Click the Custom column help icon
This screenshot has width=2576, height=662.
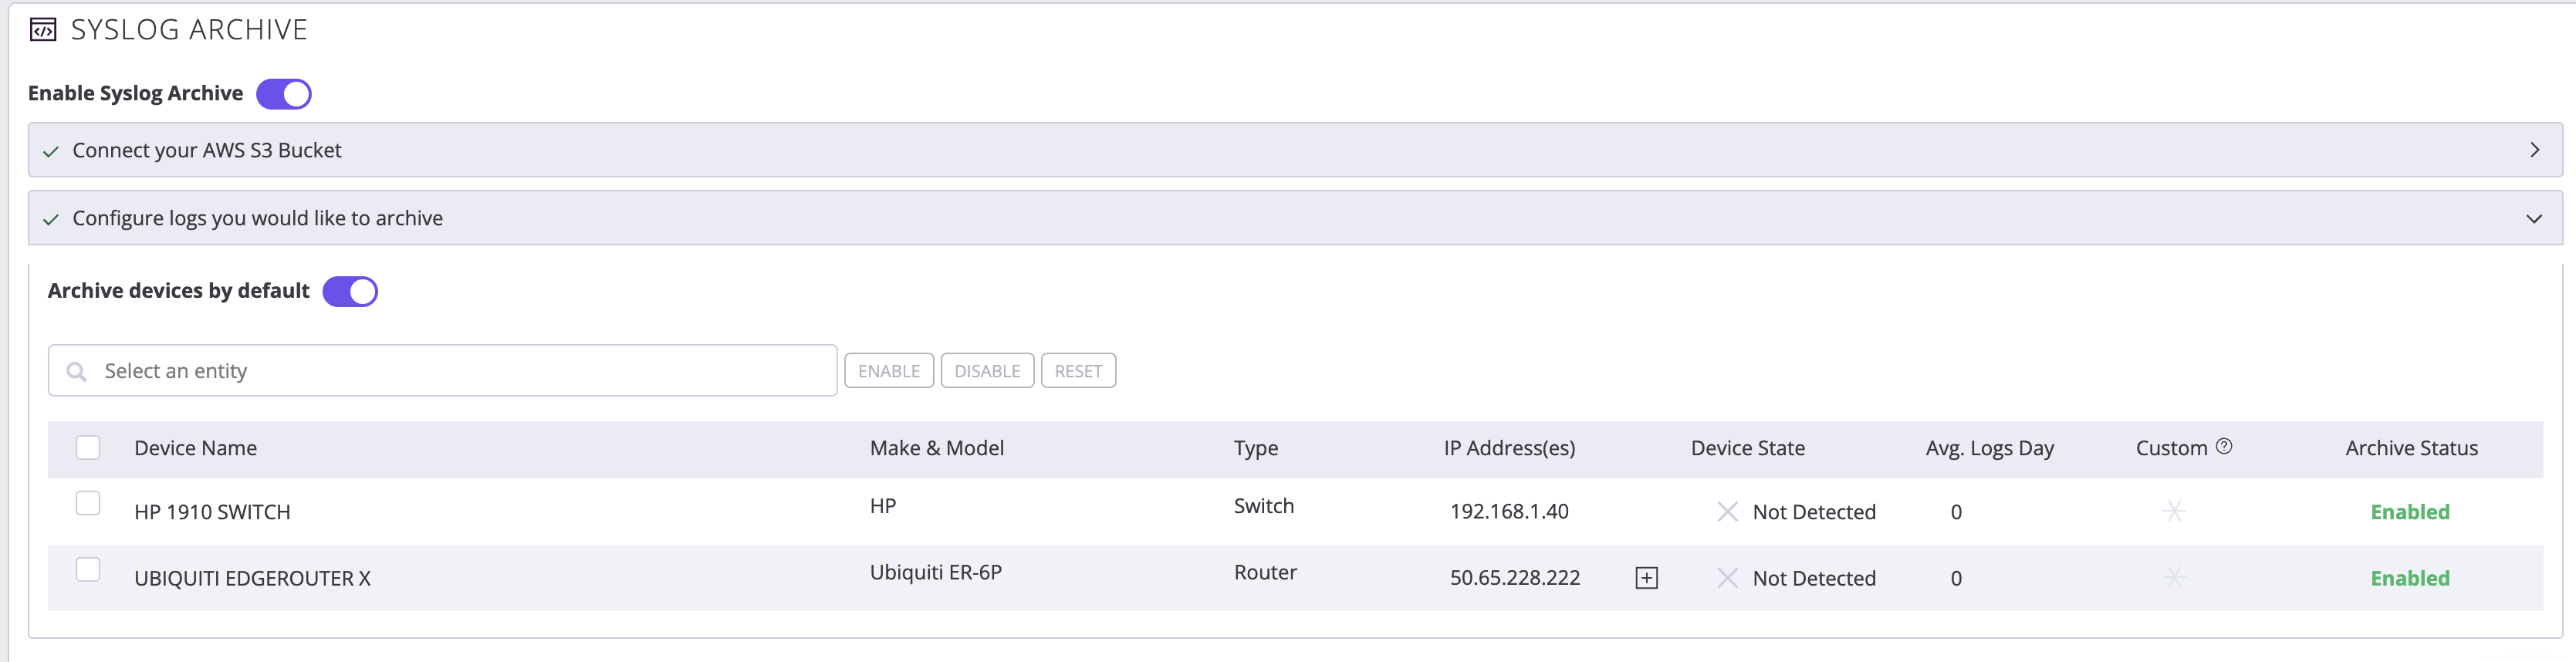pyautogui.click(x=2224, y=447)
